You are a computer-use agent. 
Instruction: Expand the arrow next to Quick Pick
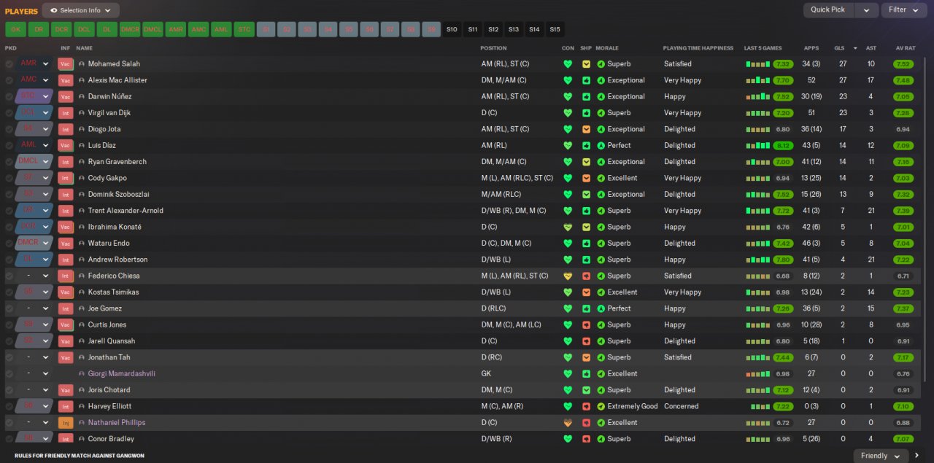(x=866, y=10)
